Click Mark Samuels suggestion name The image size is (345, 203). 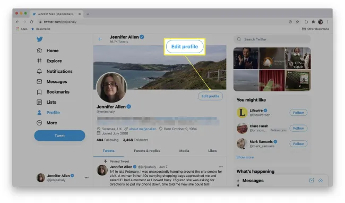[261, 141]
